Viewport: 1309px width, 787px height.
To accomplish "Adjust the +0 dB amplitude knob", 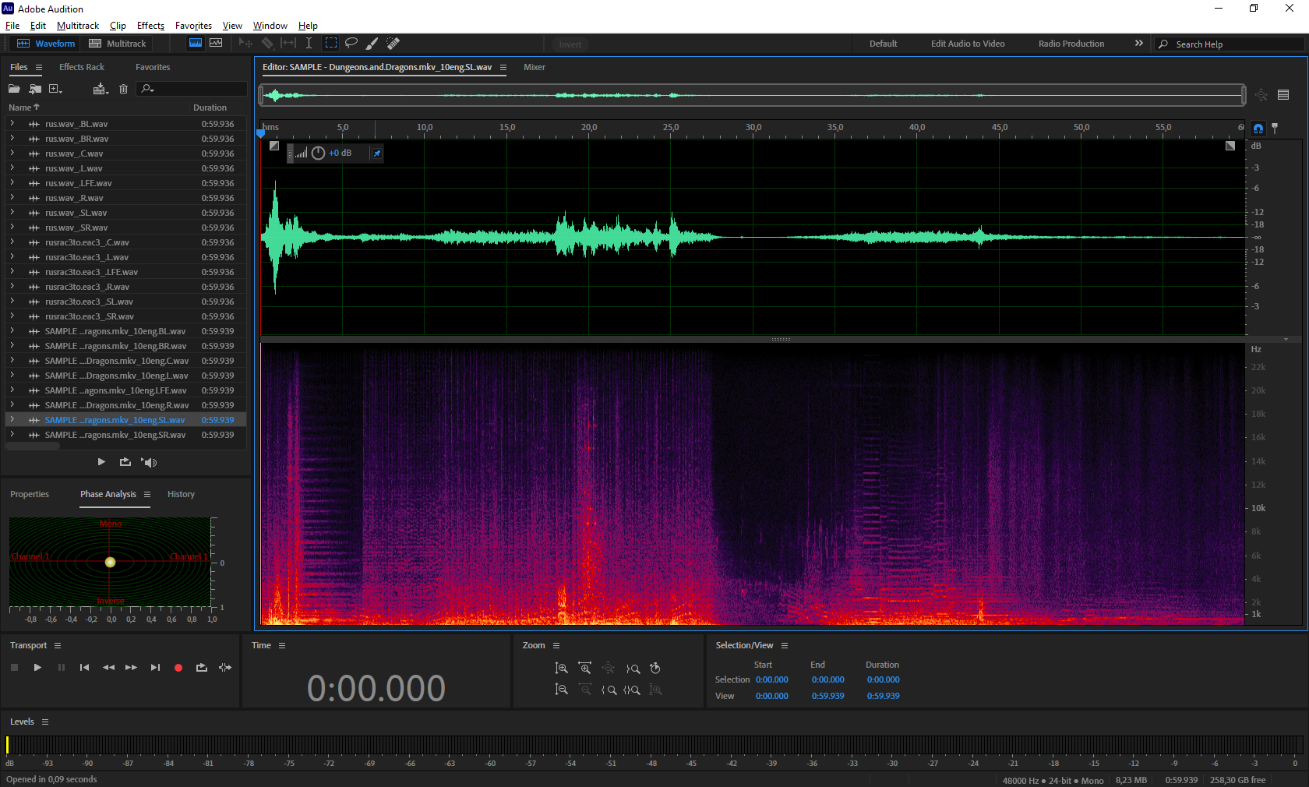I will coord(318,154).
